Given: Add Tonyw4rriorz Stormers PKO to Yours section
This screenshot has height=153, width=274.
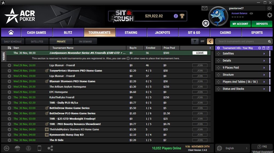Looking at the screenshot, I should click(9, 71).
